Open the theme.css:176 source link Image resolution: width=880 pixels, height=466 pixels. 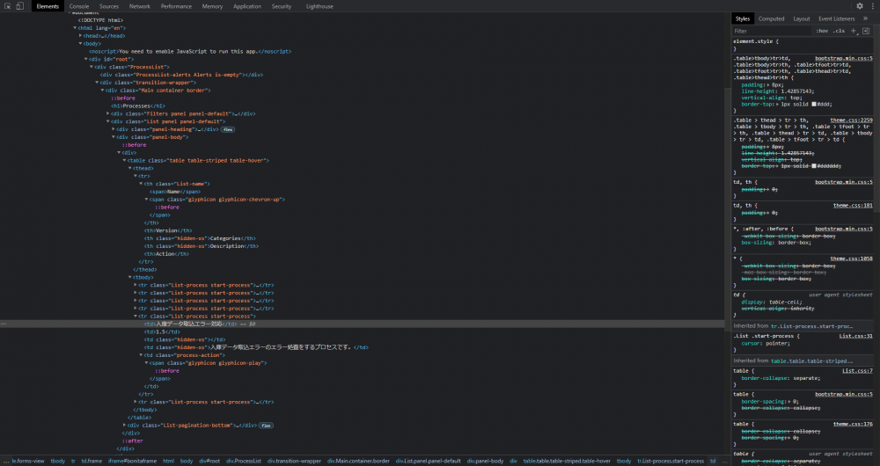(x=853, y=424)
